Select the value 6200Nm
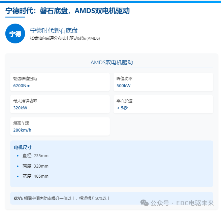The height and width of the screenshot is (212, 221). [22, 85]
